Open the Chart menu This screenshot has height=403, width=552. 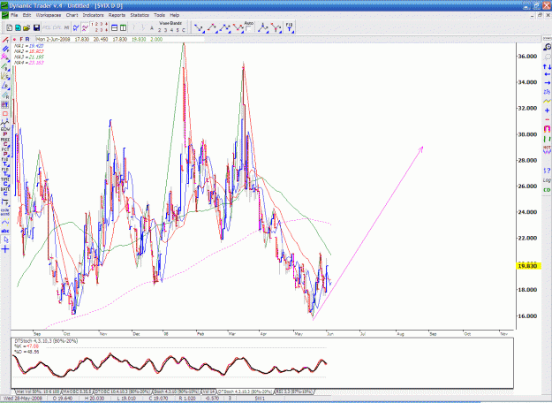tap(72, 15)
